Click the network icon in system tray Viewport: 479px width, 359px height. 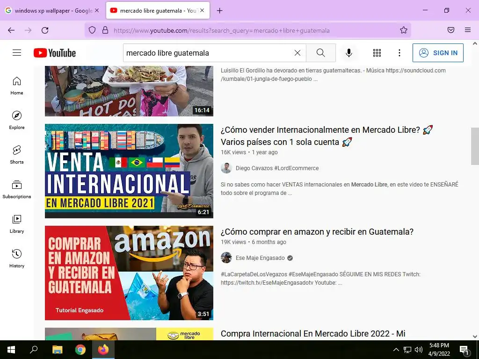coord(407,350)
